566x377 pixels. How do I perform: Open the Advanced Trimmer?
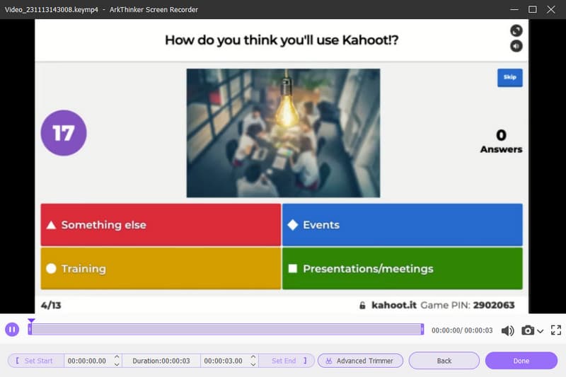click(x=360, y=361)
